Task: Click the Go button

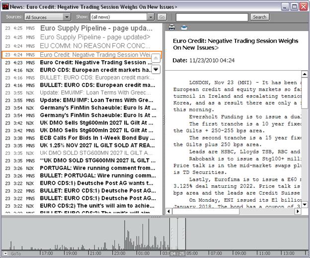Action: coord(161,17)
